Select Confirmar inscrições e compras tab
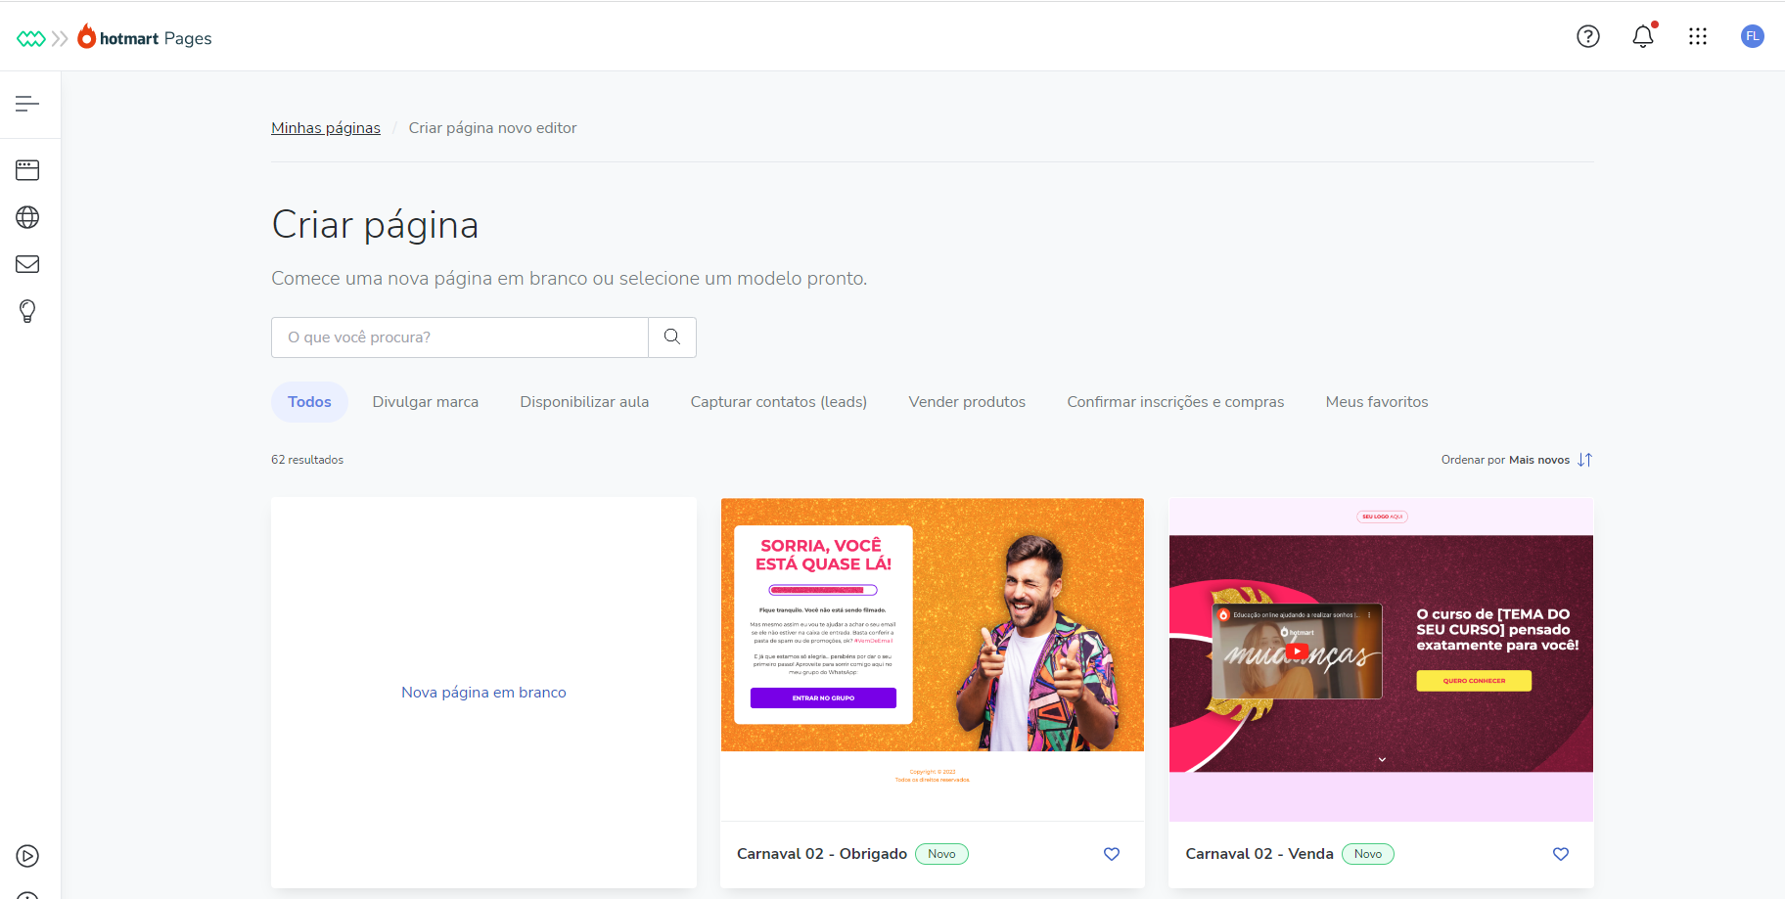 pyautogui.click(x=1175, y=402)
